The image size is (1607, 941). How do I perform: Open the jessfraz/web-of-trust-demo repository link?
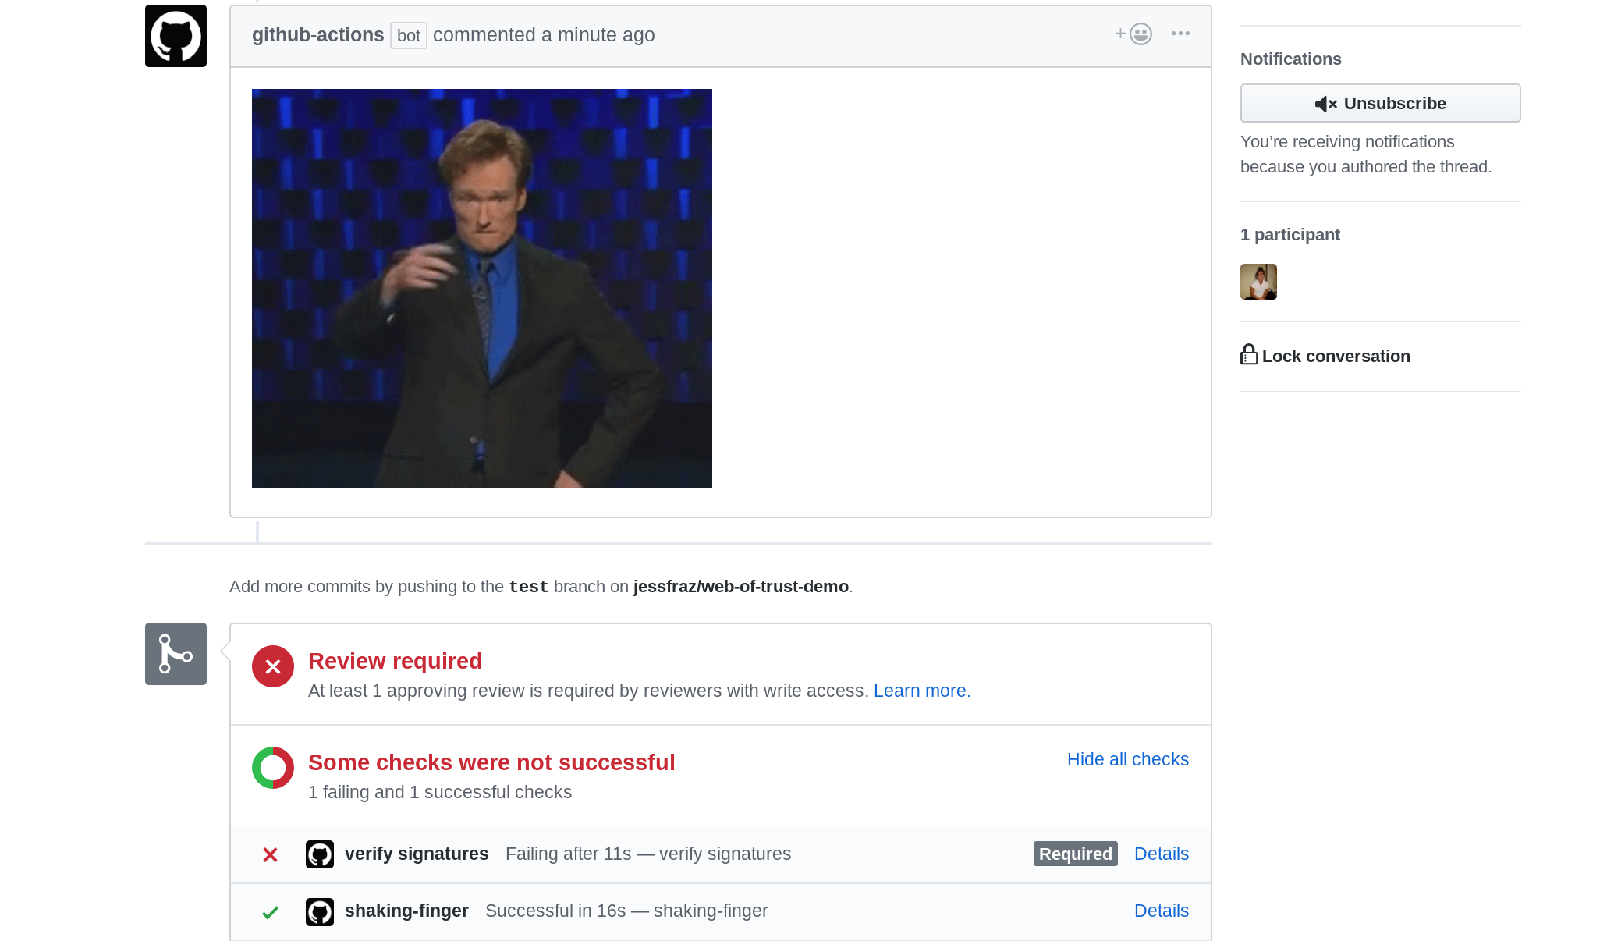[x=740, y=587]
